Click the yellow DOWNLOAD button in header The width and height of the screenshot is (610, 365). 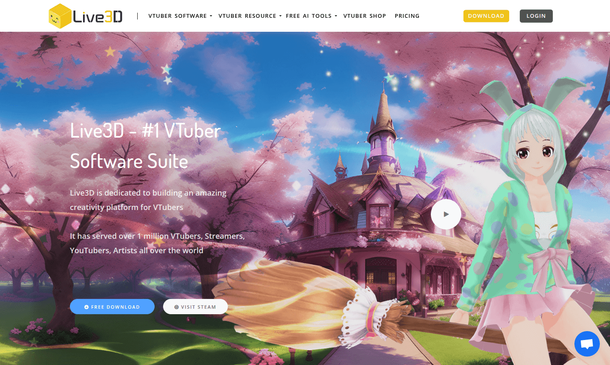tap(486, 16)
